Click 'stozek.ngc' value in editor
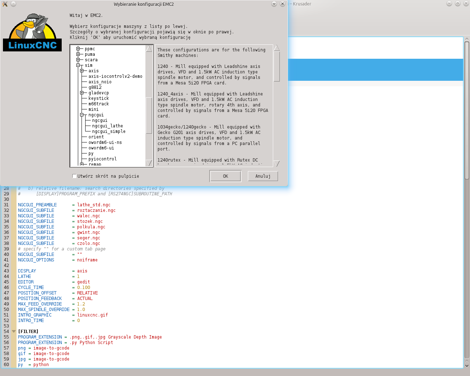 click(x=90, y=221)
